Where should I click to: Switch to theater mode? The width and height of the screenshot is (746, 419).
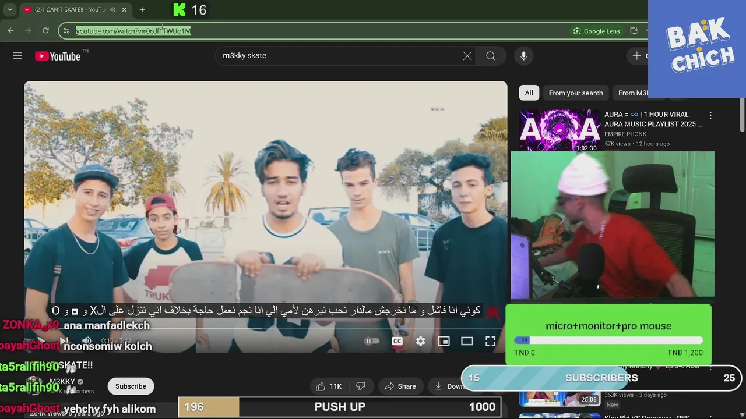467,341
